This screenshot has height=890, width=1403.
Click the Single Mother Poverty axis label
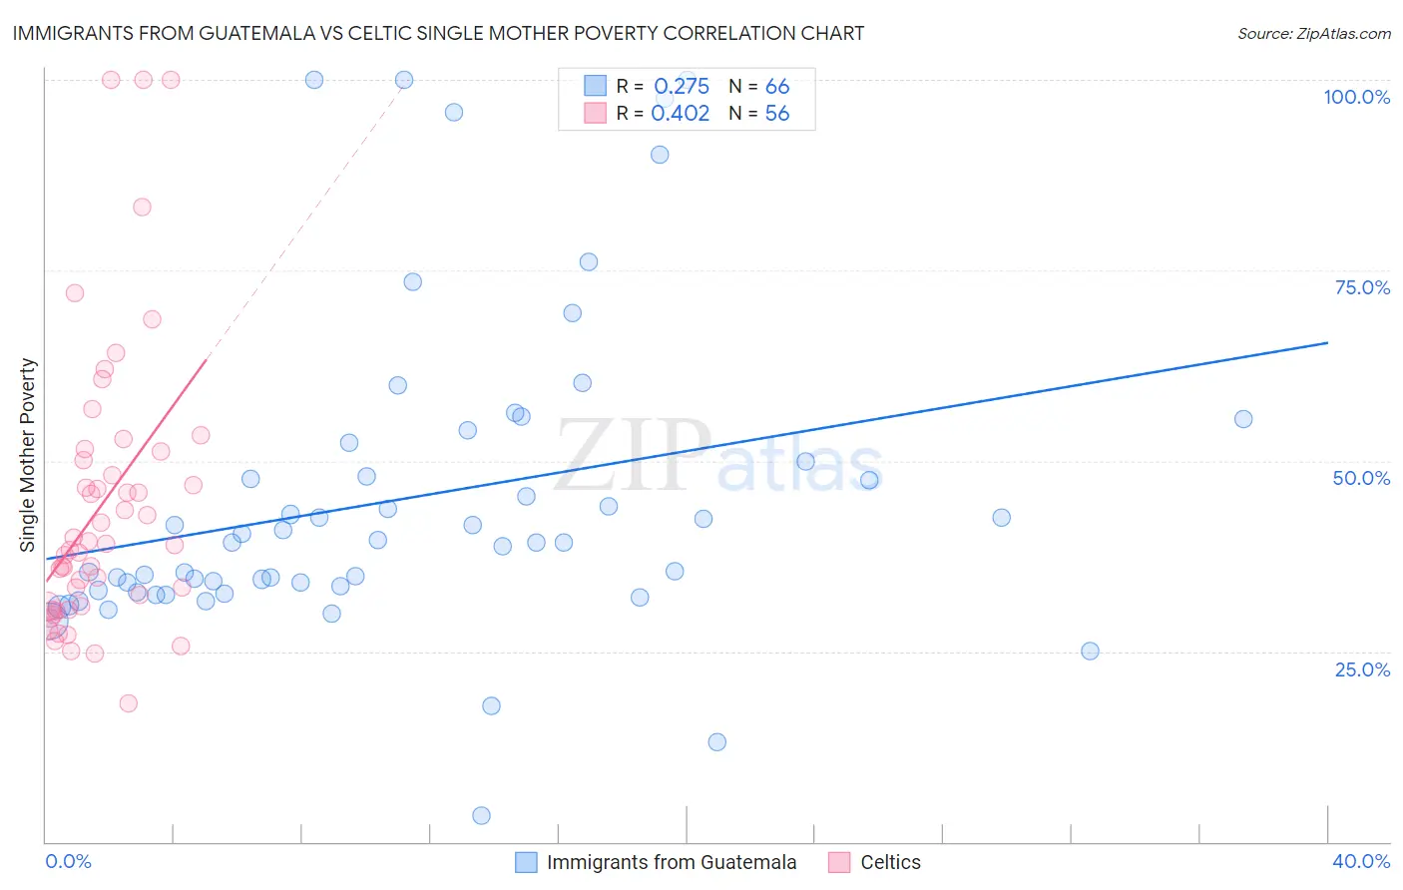[27, 454]
